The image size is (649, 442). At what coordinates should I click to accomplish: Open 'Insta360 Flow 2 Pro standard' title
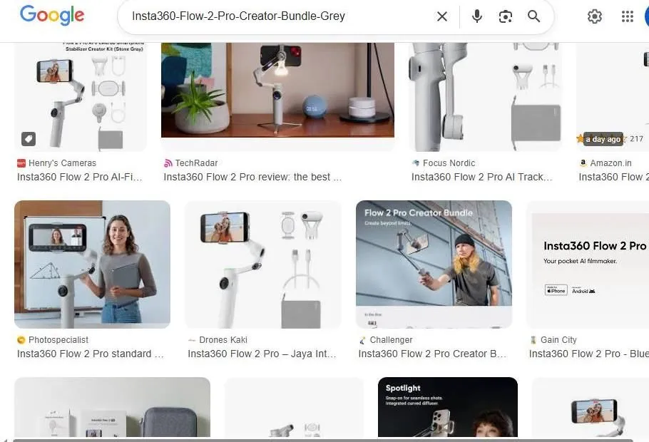coord(91,354)
